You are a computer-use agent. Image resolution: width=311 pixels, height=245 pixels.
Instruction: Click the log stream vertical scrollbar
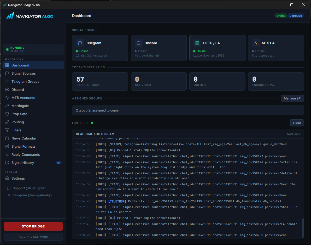tap(303, 228)
